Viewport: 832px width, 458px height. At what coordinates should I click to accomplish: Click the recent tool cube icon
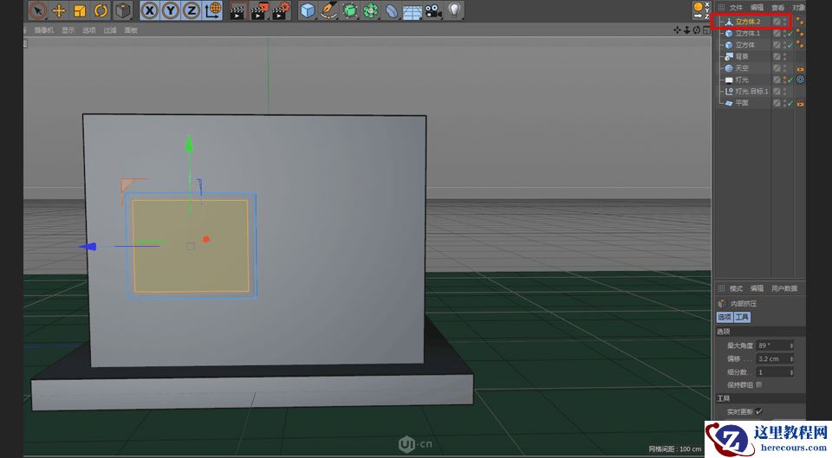[123, 10]
